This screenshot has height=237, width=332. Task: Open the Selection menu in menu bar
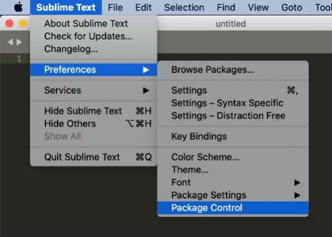point(184,7)
